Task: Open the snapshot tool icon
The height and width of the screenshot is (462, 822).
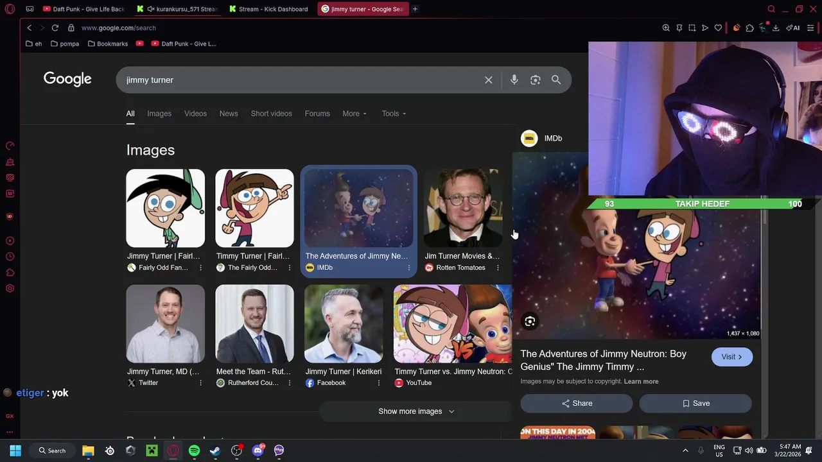Action: point(692,28)
